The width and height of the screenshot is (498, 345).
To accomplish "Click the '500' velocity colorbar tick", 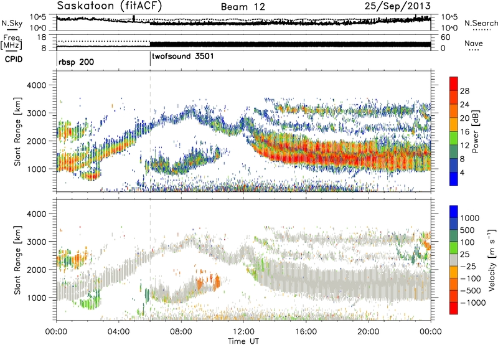I will click(x=467, y=230).
